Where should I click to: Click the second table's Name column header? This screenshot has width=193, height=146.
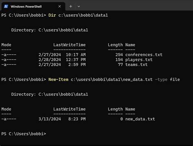pos(130,109)
